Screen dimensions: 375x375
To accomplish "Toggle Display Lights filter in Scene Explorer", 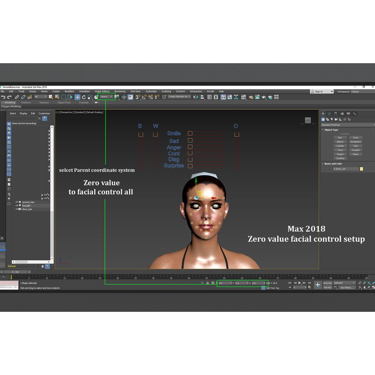I will click(9, 133).
